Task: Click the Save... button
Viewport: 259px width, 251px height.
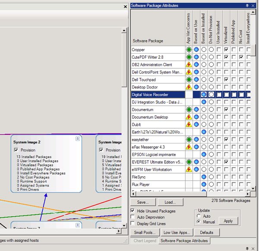Action: (143, 202)
